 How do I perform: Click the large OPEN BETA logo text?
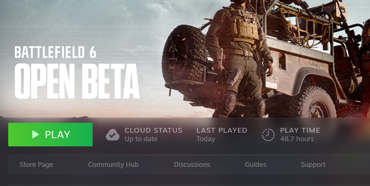pos(77,81)
